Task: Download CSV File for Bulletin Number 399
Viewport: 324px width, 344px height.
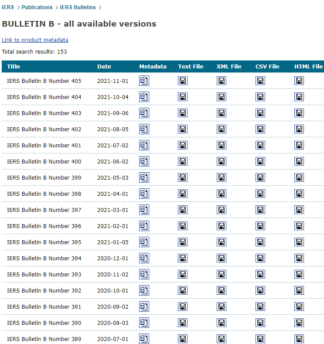Action: pyautogui.click(x=260, y=177)
